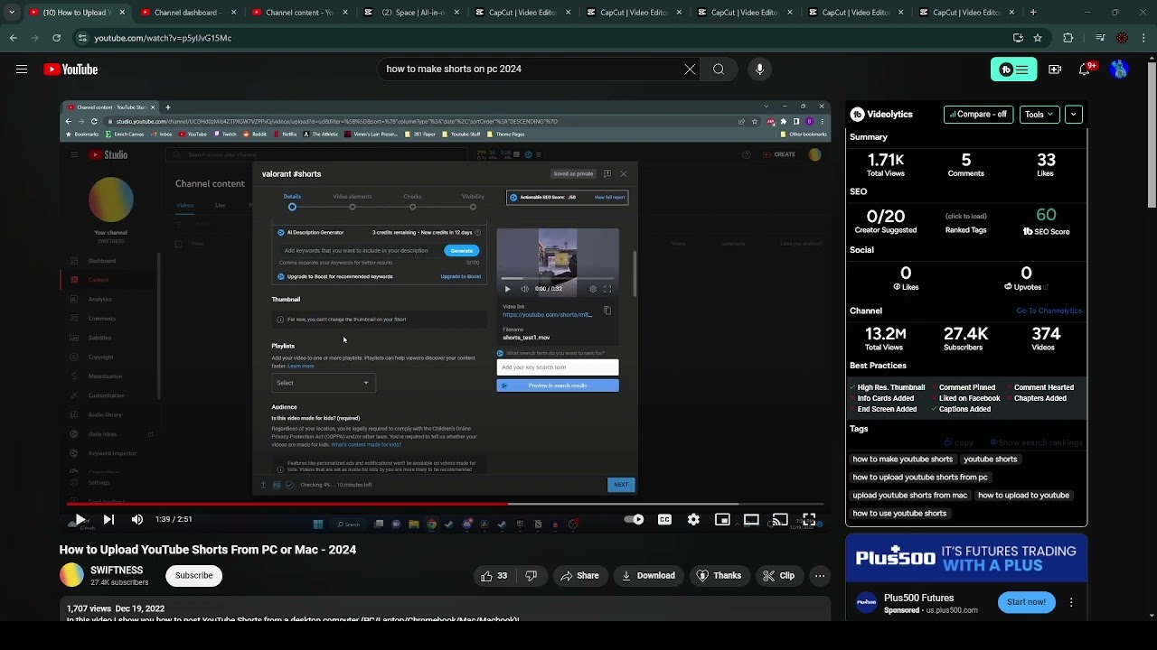
Task: Dislike the video with thumbs down
Action: (x=531, y=576)
